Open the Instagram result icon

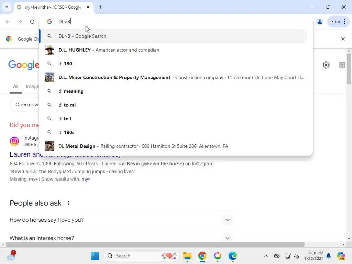[x=14, y=141]
